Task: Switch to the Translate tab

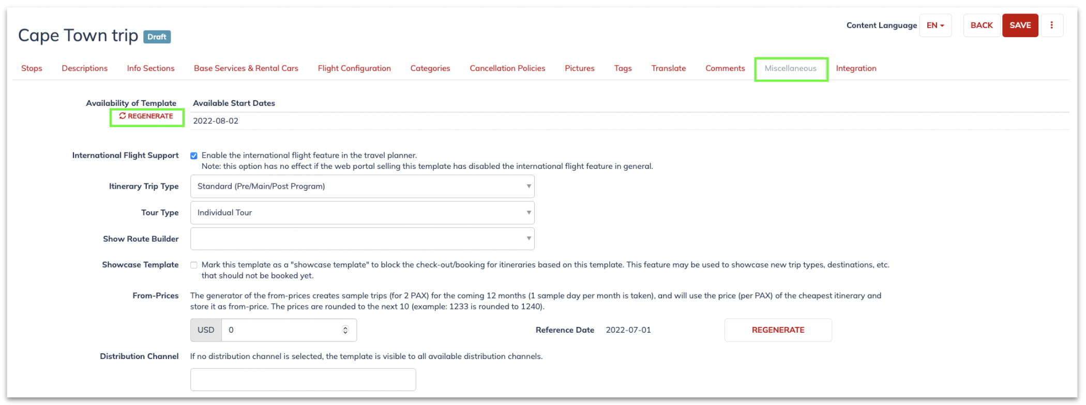Action: click(669, 68)
